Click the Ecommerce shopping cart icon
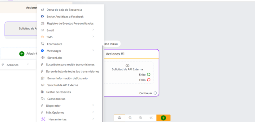 [x=42, y=44]
